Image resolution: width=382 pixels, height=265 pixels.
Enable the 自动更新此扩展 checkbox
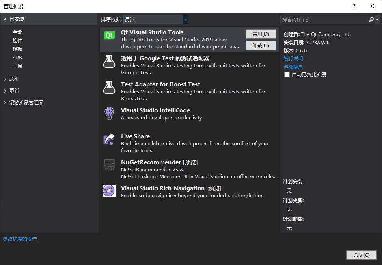(x=287, y=75)
